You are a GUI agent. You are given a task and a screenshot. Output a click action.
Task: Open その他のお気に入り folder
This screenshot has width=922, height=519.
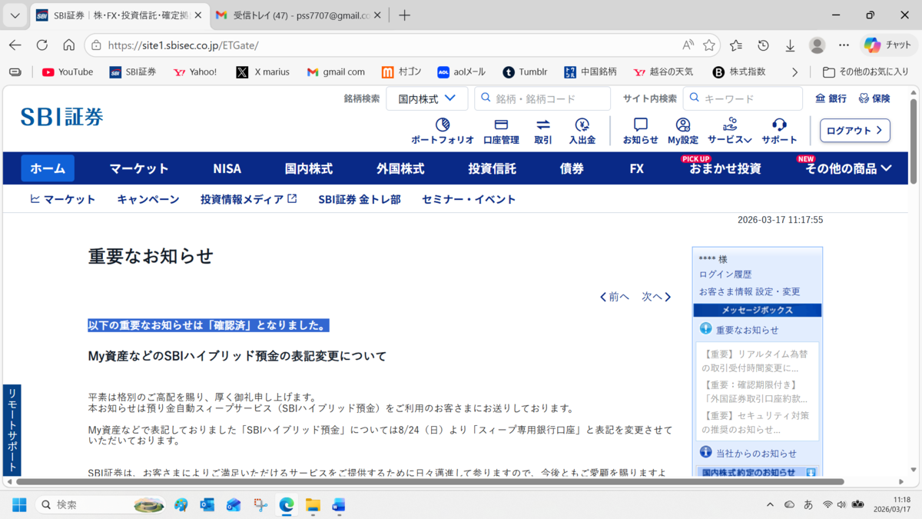(x=866, y=72)
